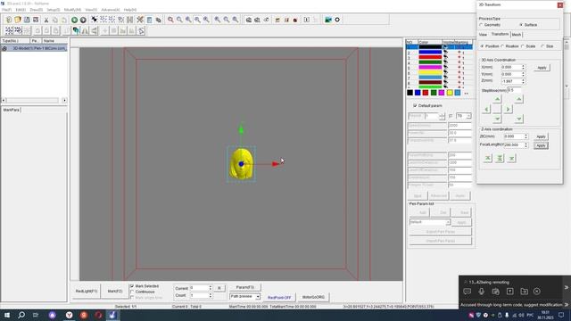Select the Scale radio option
This screenshot has width=571, height=321.
(523, 46)
